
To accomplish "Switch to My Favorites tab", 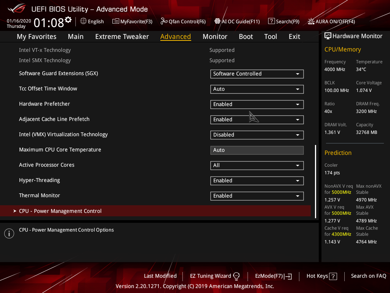I will [37, 37].
